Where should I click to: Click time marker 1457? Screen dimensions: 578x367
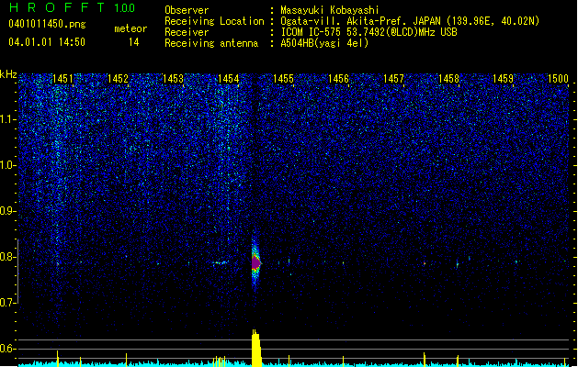[x=393, y=78]
